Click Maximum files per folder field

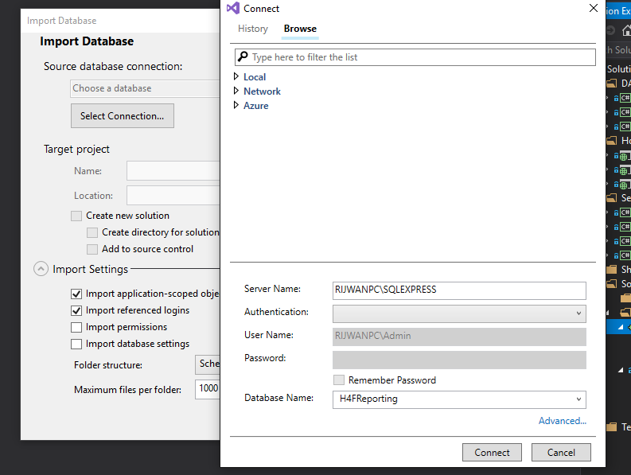pyautogui.click(x=207, y=389)
